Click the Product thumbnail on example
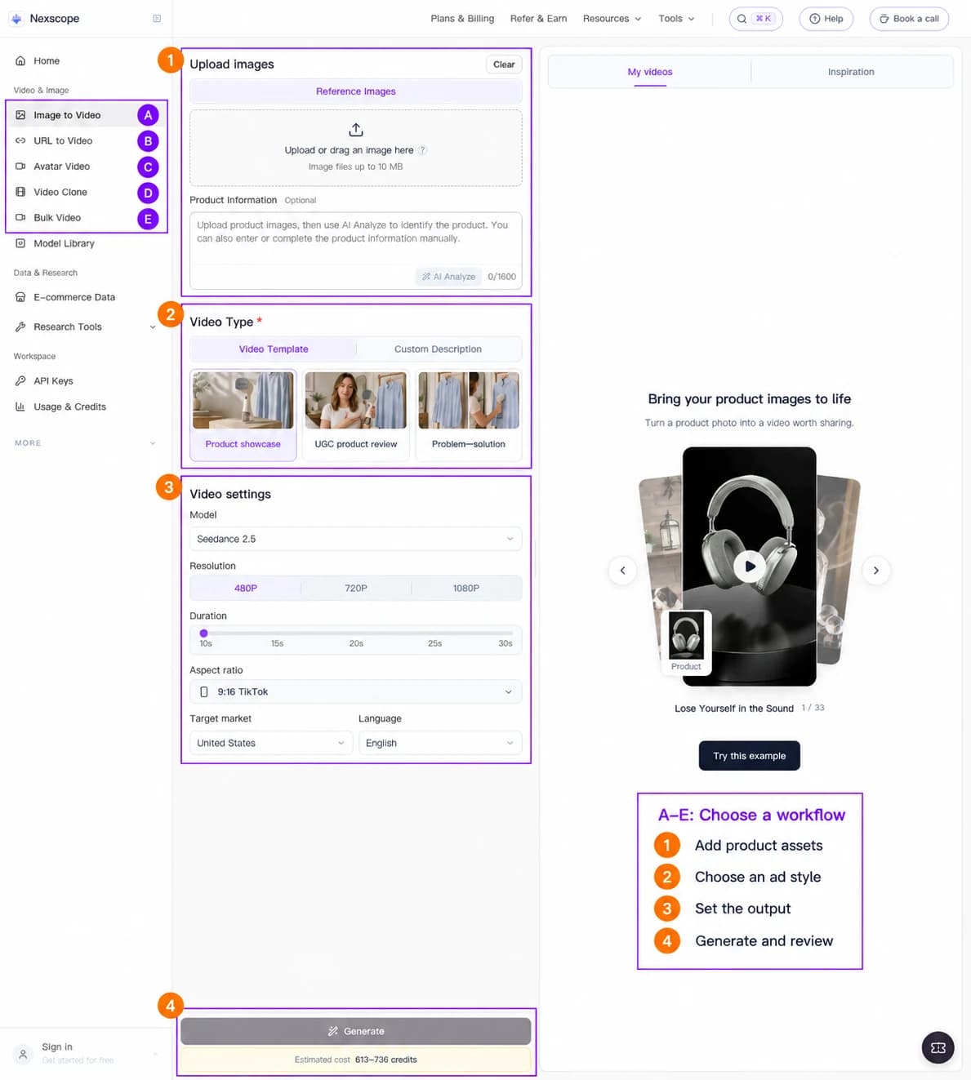Screen dimensions: 971x1080 [x=686, y=642]
